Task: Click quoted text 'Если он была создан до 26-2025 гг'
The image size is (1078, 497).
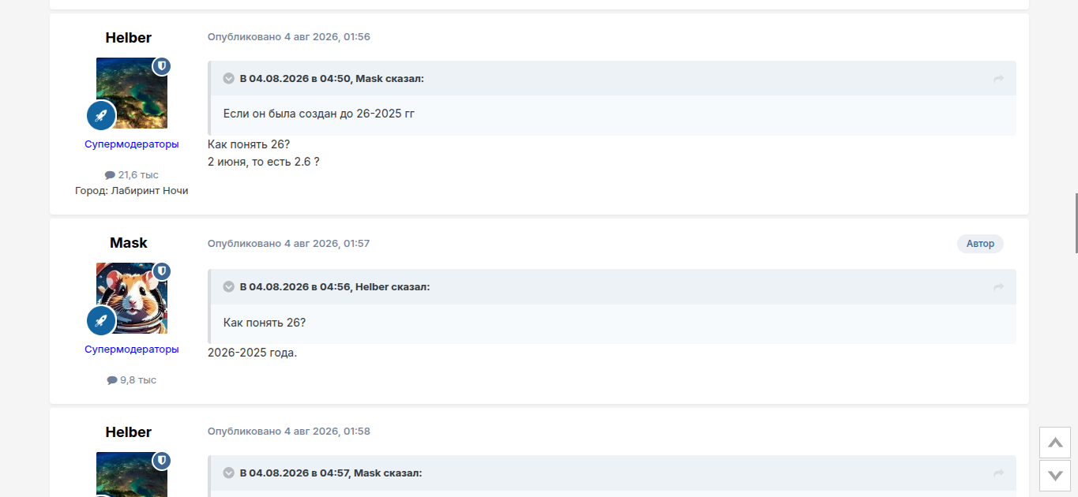Action: 319,114
